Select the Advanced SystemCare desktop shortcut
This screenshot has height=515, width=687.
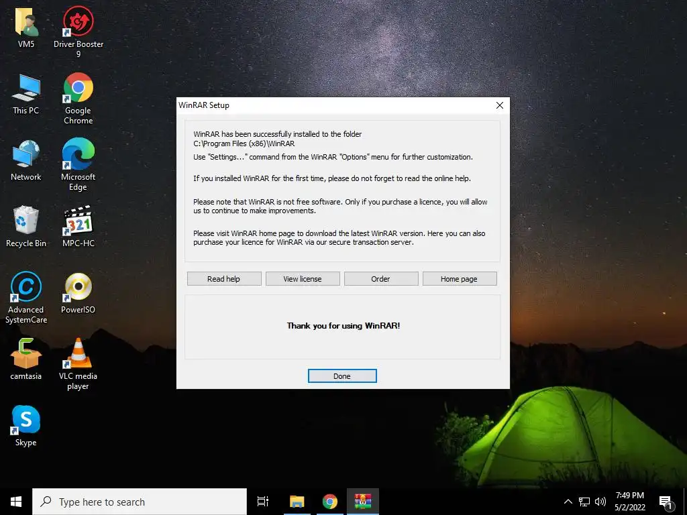point(26,298)
